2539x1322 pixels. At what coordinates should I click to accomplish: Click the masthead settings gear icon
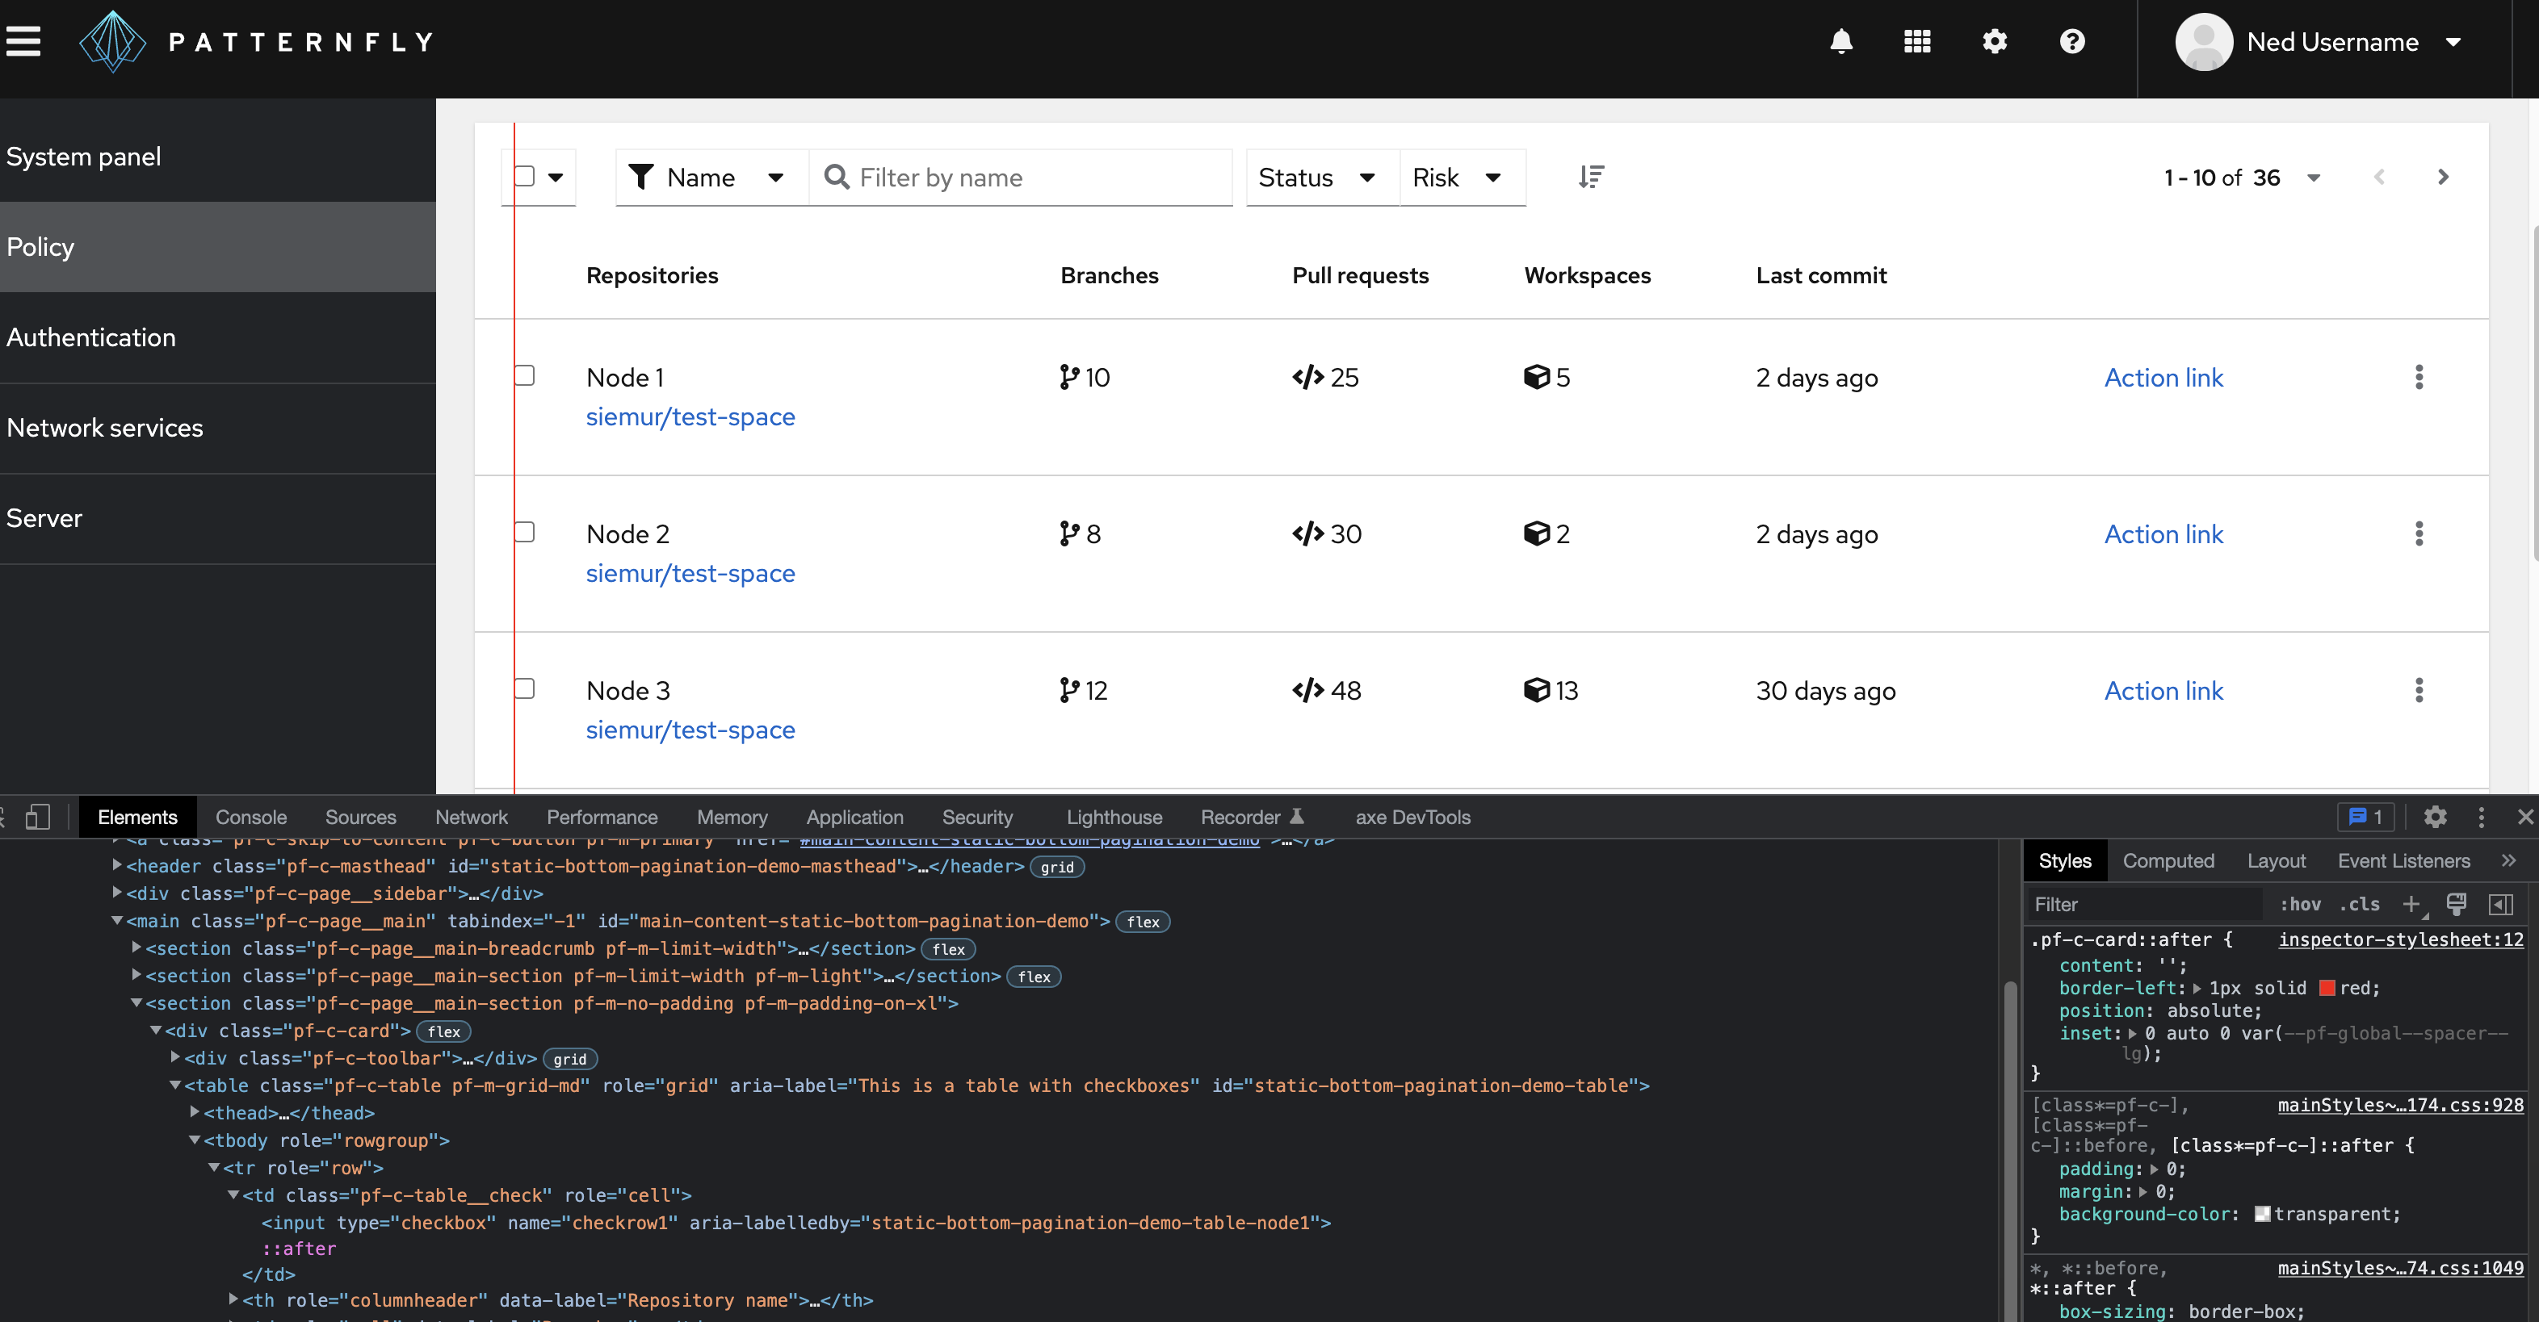1995,41
